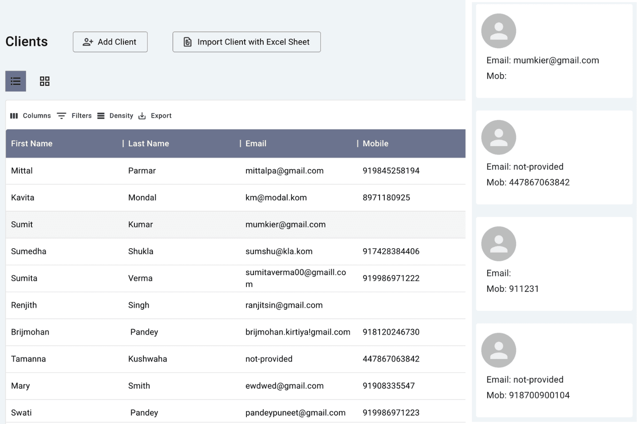
Task: Select the Sumit first name cell
Action: 22,225
